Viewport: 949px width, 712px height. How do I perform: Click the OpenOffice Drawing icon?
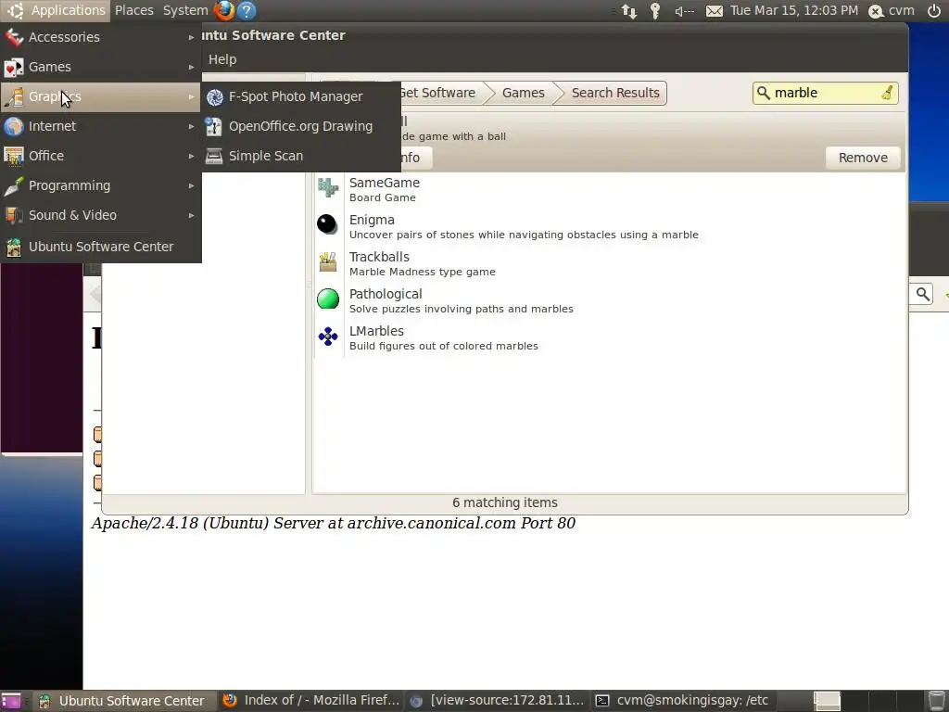click(x=213, y=126)
